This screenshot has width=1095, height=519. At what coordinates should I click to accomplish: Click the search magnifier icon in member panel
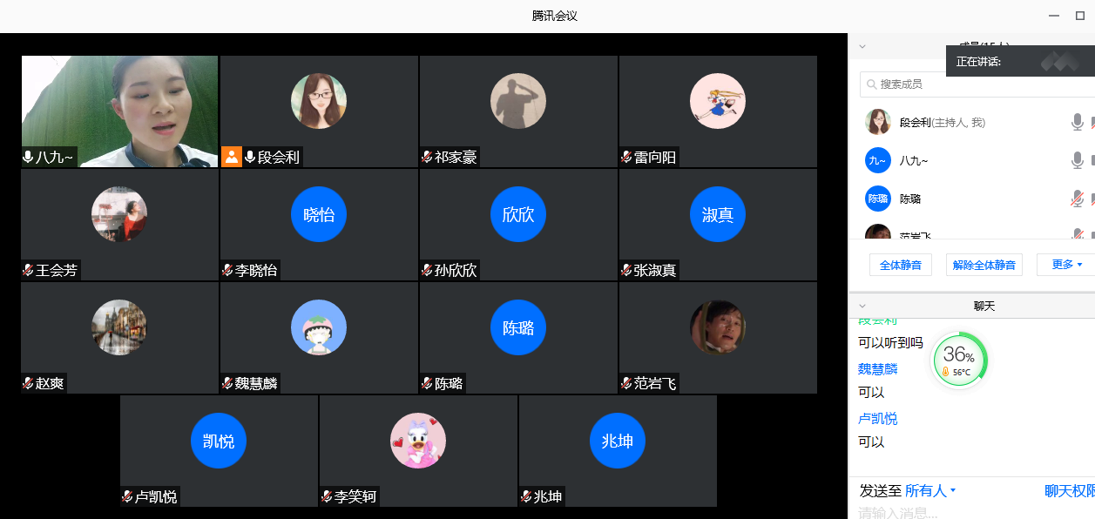870,84
